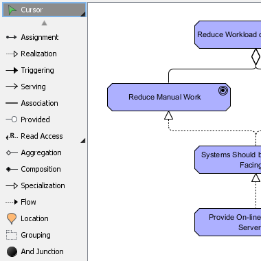This screenshot has width=261, height=261.
Task: Select the Assignment relationship tool
Action: 43,37
